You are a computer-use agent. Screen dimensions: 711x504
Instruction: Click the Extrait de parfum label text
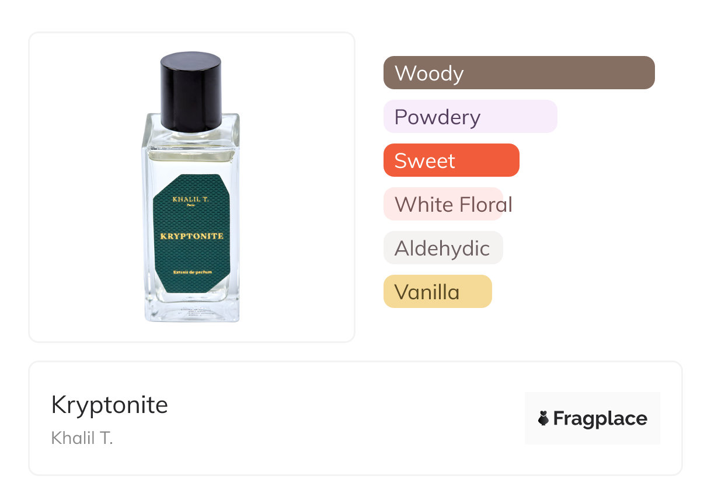pos(191,272)
